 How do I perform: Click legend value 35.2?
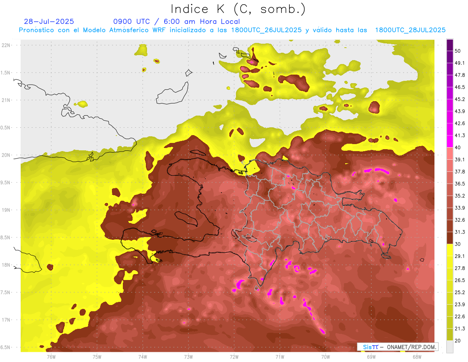click(459, 196)
